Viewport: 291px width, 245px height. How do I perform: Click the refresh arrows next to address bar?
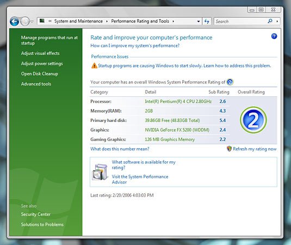(207, 21)
